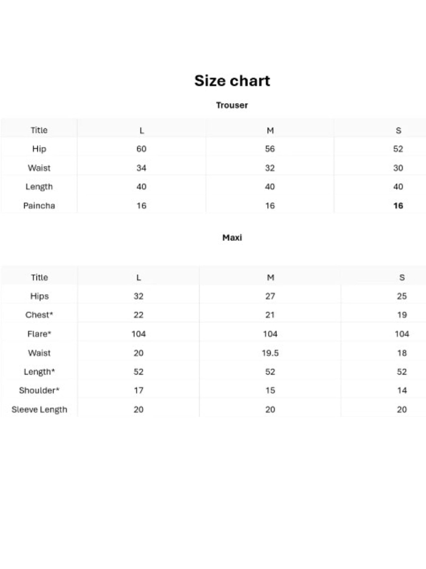The image size is (426, 569).
Task: Select the Maxi table title
Action: coord(232,237)
